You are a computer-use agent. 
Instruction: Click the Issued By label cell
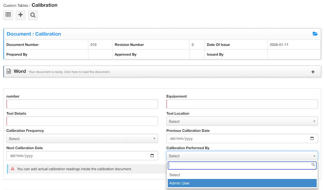tap(236, 54)
